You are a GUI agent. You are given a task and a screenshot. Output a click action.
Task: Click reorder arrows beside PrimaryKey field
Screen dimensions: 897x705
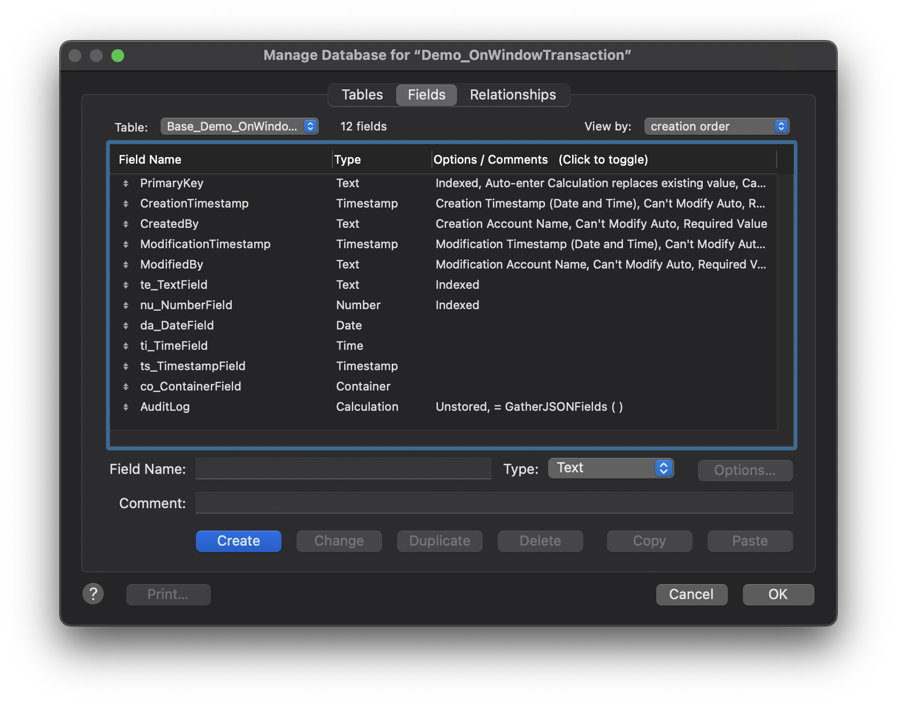coord(126,183)
